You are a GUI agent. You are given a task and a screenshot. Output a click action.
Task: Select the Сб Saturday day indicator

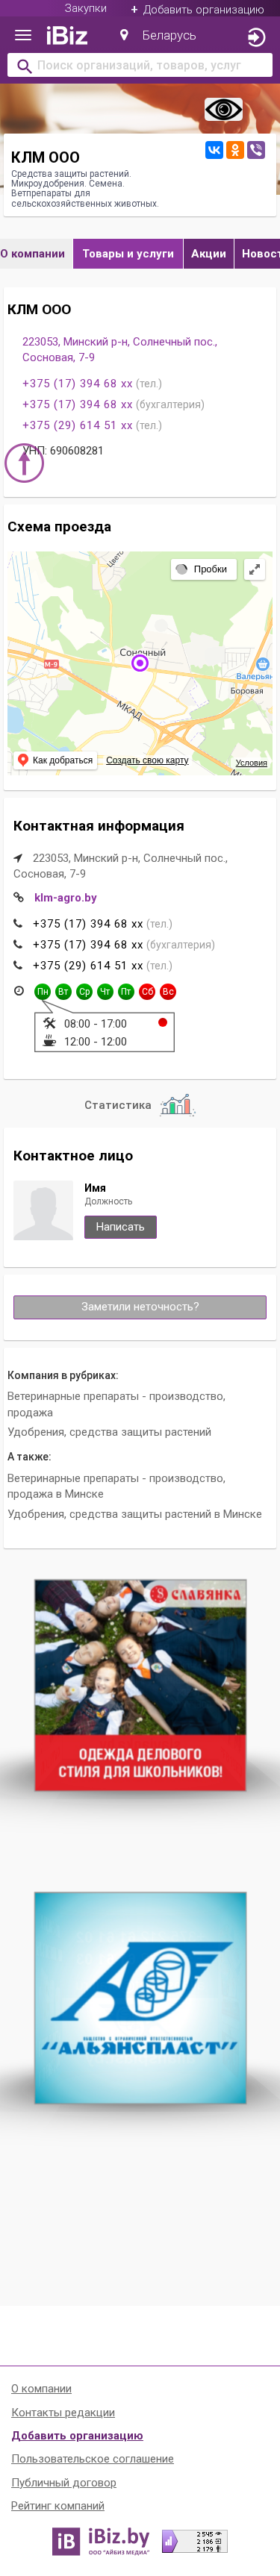pyautogui.click(x=147, y=992)
